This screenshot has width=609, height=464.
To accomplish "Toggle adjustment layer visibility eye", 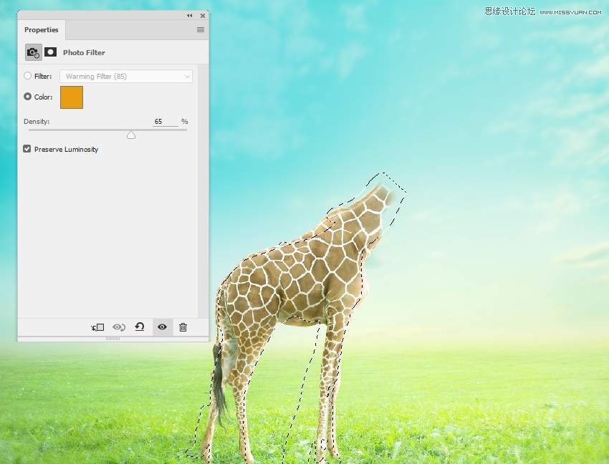I will [x=162, y=327].
